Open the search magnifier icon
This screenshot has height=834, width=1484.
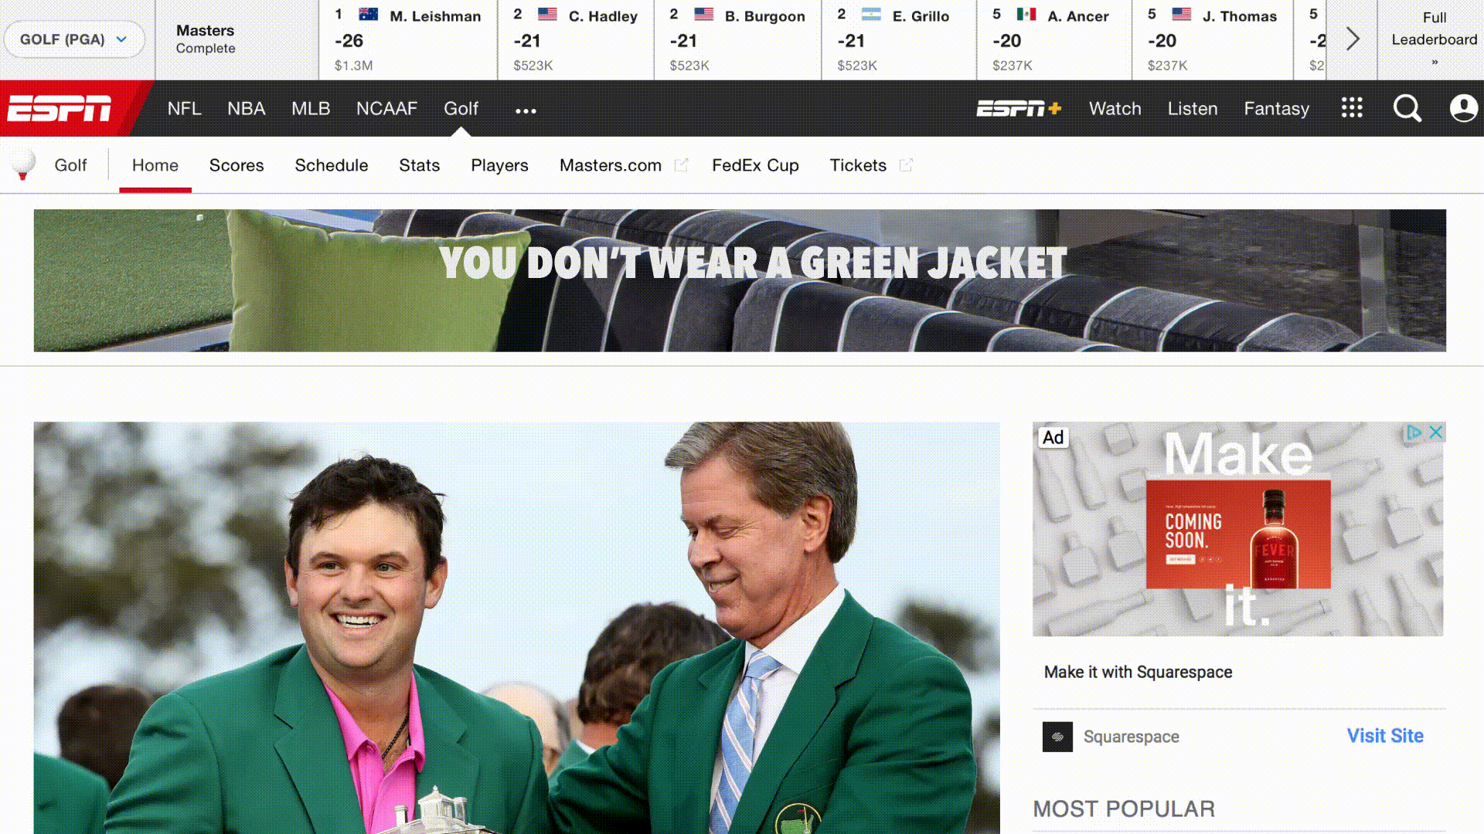point(1407,109)
